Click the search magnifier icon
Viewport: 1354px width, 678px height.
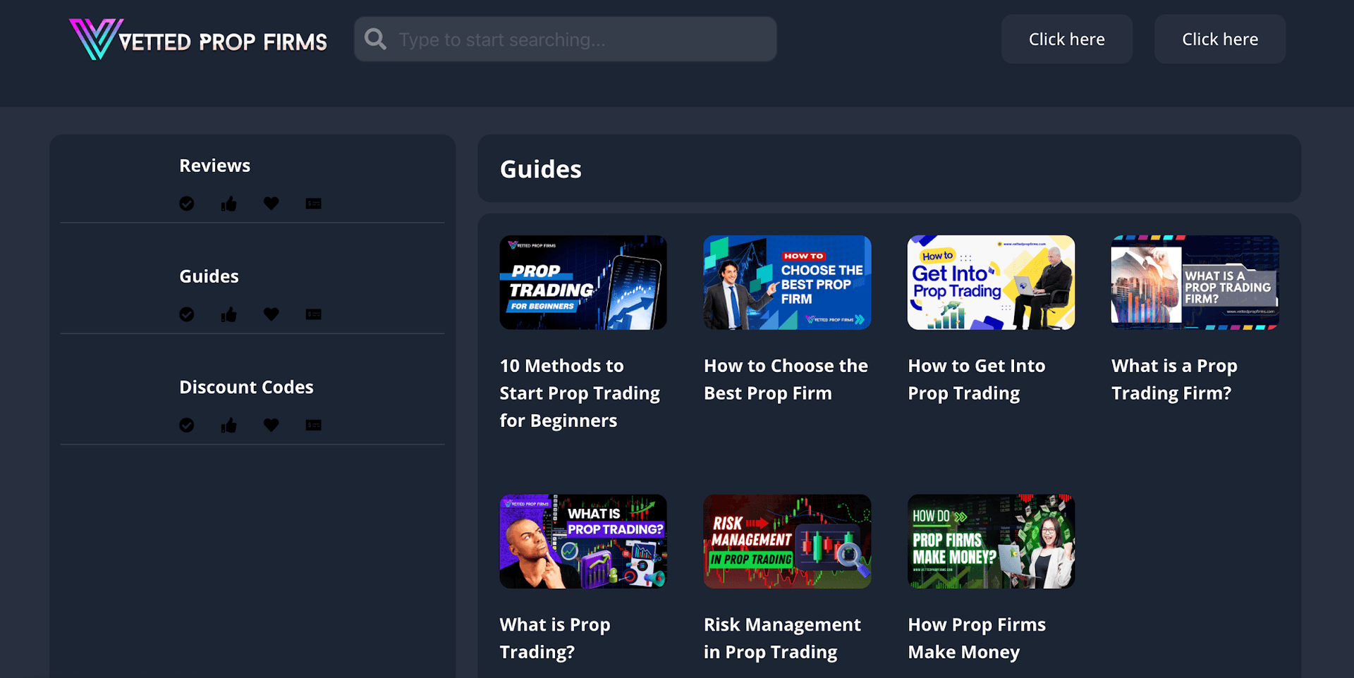[x=375, y=39]
